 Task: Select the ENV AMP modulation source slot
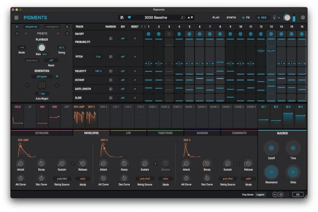[x=79, y=116]
